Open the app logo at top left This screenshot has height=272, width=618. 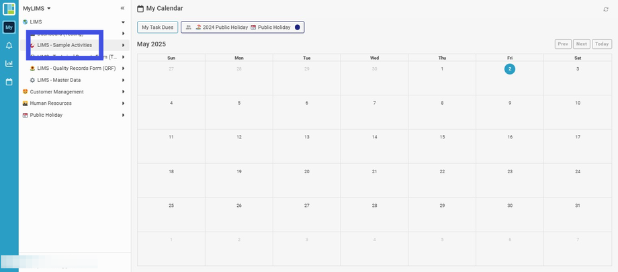[x=9, y=9]
